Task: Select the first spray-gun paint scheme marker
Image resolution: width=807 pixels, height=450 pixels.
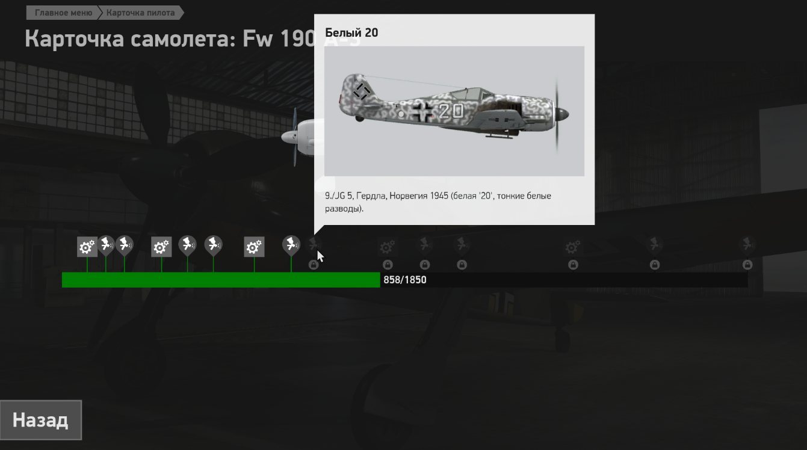Action: 106,245
